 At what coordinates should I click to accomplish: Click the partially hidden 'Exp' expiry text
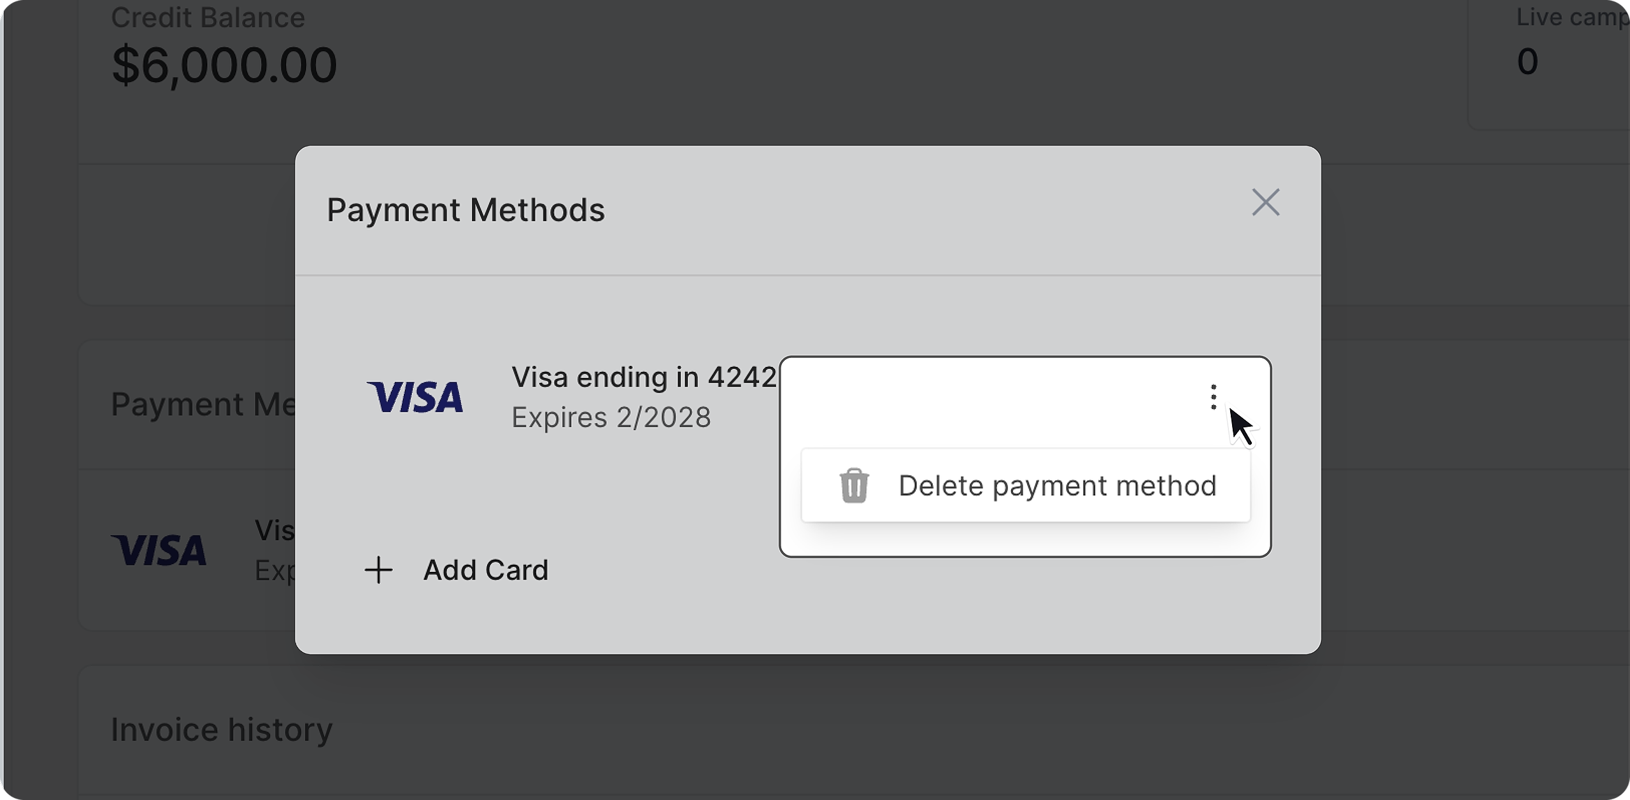(x=274, y=571)
